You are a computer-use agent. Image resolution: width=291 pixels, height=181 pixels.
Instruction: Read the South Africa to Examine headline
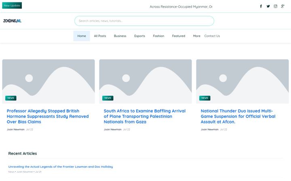coord(145,116)
